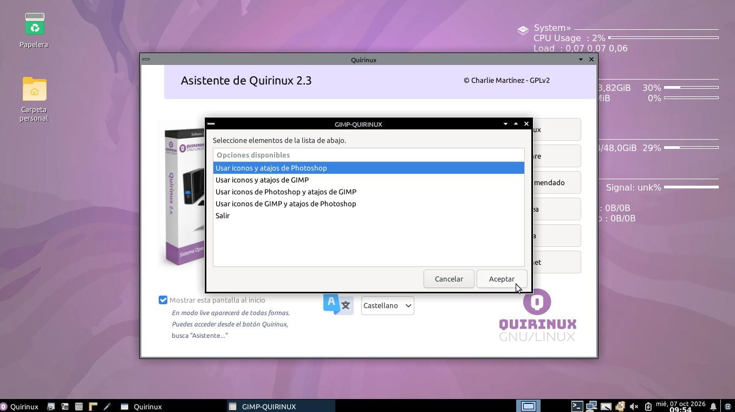Dismiss the dialog with Cancelar button

[x=449, y=279]
